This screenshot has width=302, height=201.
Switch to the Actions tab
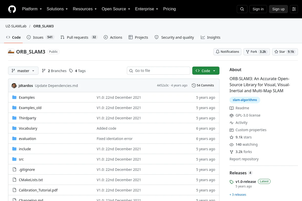point(113,37)
